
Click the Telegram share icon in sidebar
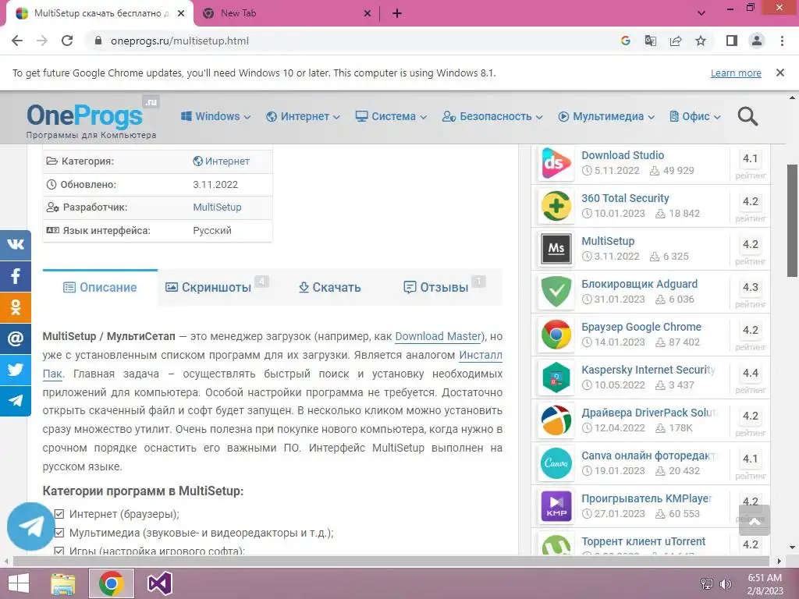point(16,400)
